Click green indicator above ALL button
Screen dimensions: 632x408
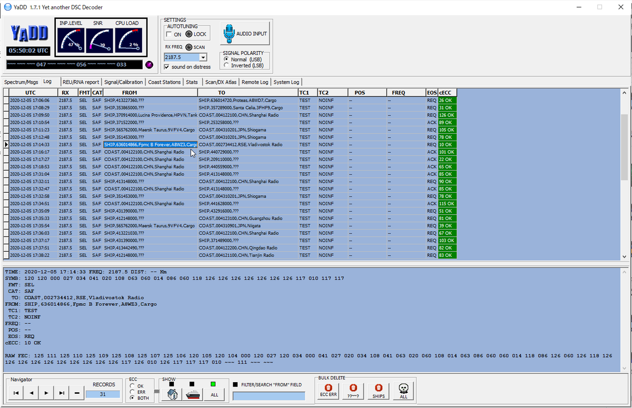coord(213,384)
